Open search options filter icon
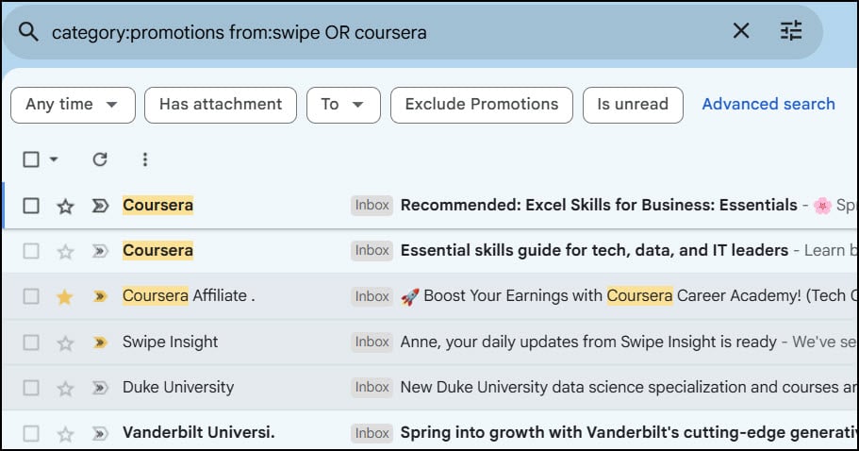 coord(791,31)
